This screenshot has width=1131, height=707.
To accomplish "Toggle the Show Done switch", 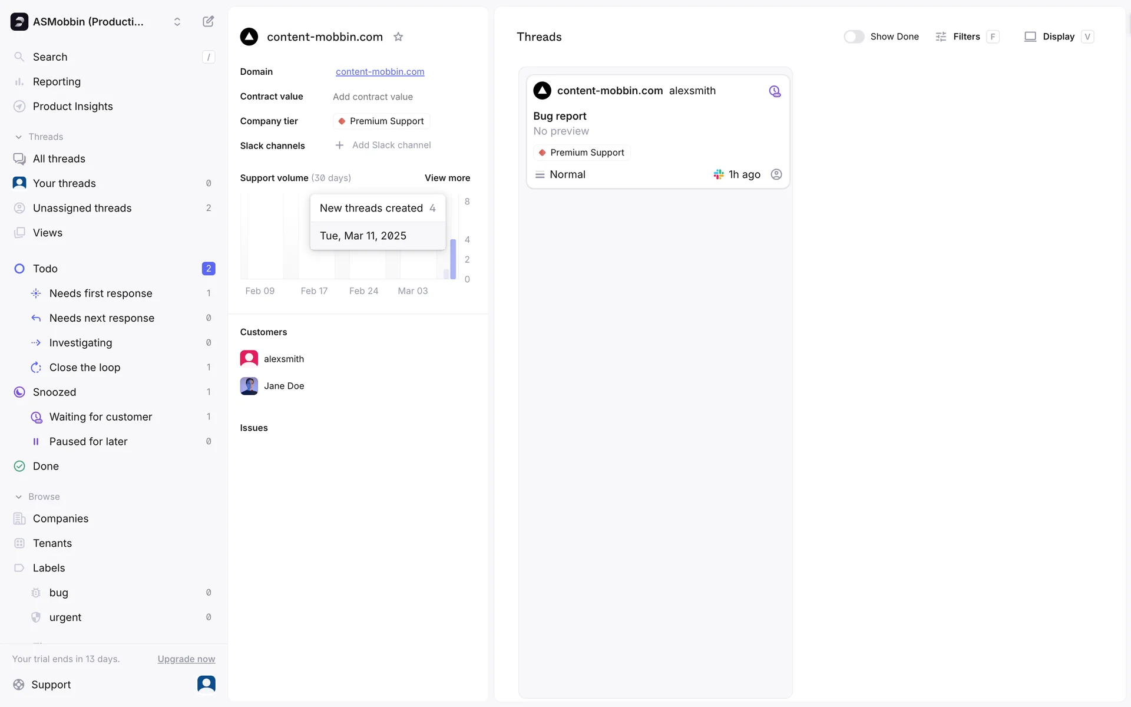I will pos(854,37).
